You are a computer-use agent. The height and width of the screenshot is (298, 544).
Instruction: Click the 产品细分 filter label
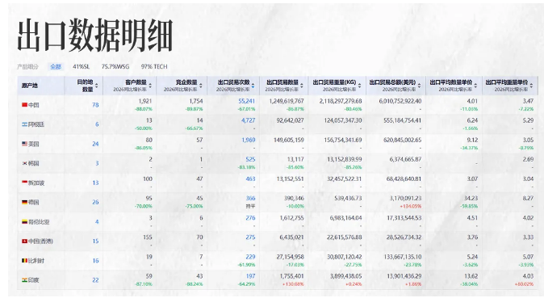27,67
